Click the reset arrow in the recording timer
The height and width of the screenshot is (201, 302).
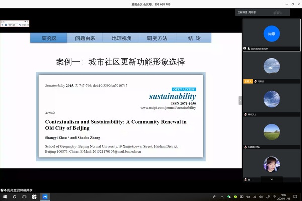(20, 24)
